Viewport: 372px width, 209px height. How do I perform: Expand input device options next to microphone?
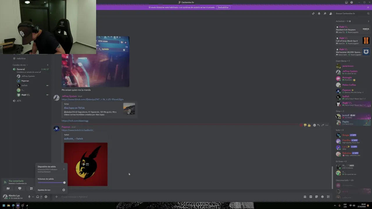[x=33, y=197]
